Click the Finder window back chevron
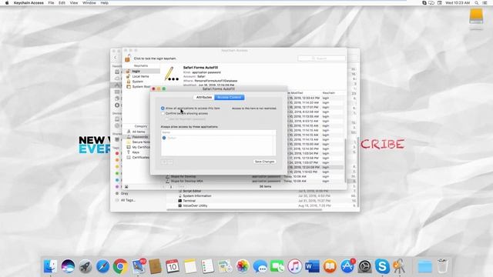This screenshot has width=493, height=277. pyautogui.click(x=115, y=58)
